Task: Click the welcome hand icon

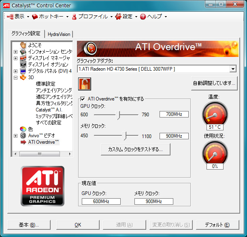Action: pyautogui.click(x=23, y=45)
